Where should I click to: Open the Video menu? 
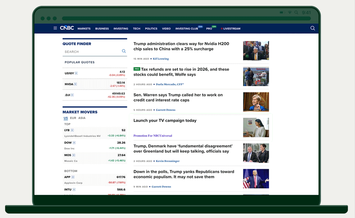click(x=166, y=29)
